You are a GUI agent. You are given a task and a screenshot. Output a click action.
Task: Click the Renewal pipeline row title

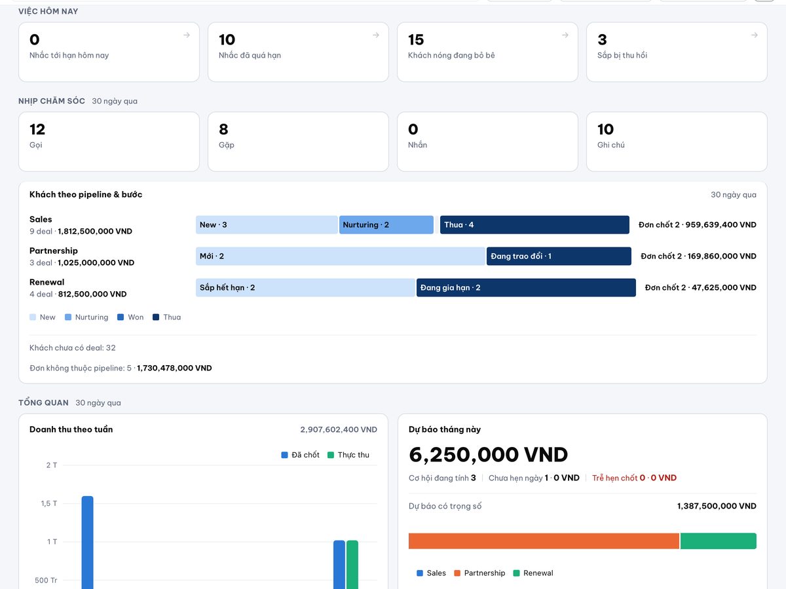pos(47,282)
